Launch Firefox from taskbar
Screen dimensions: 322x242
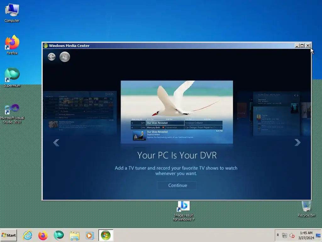[x=43, y=235]
